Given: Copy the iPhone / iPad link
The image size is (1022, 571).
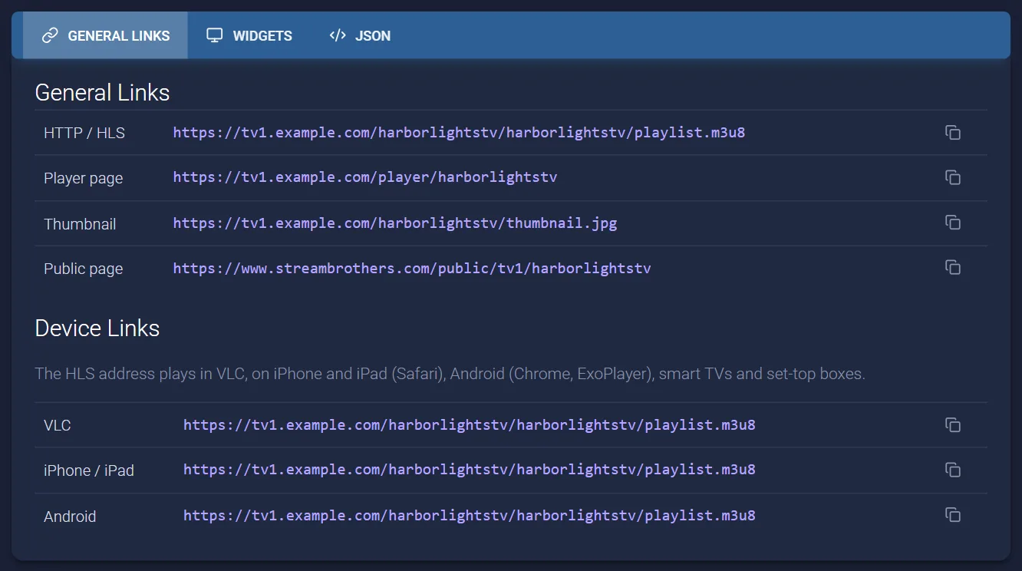Looking at the screenshot, I should (953, 470).
